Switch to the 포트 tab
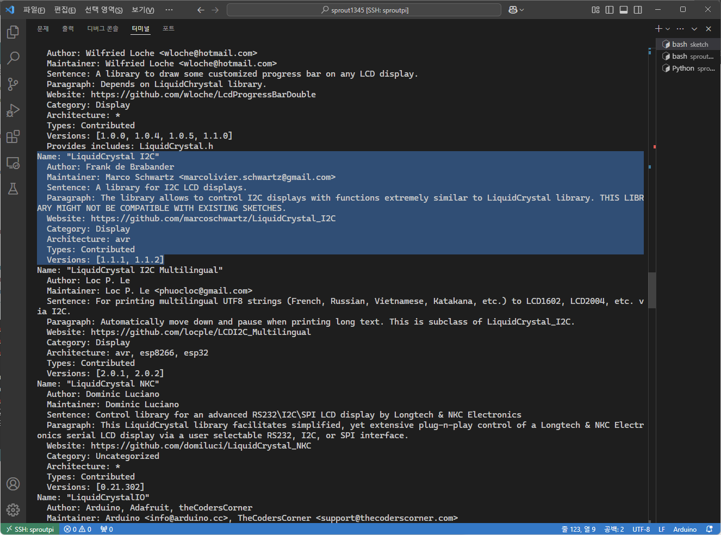Screen dimensions: 721x535 169,29
